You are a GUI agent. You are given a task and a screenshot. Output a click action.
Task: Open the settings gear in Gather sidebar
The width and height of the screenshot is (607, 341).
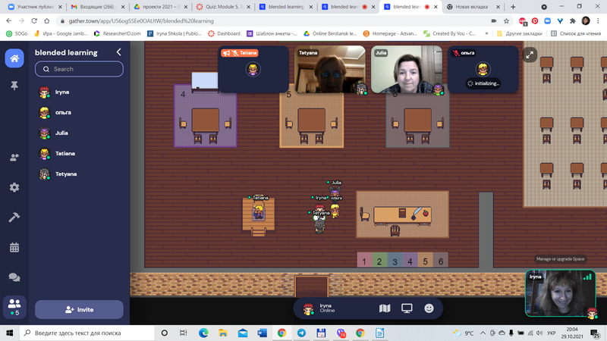click(14, 187)
